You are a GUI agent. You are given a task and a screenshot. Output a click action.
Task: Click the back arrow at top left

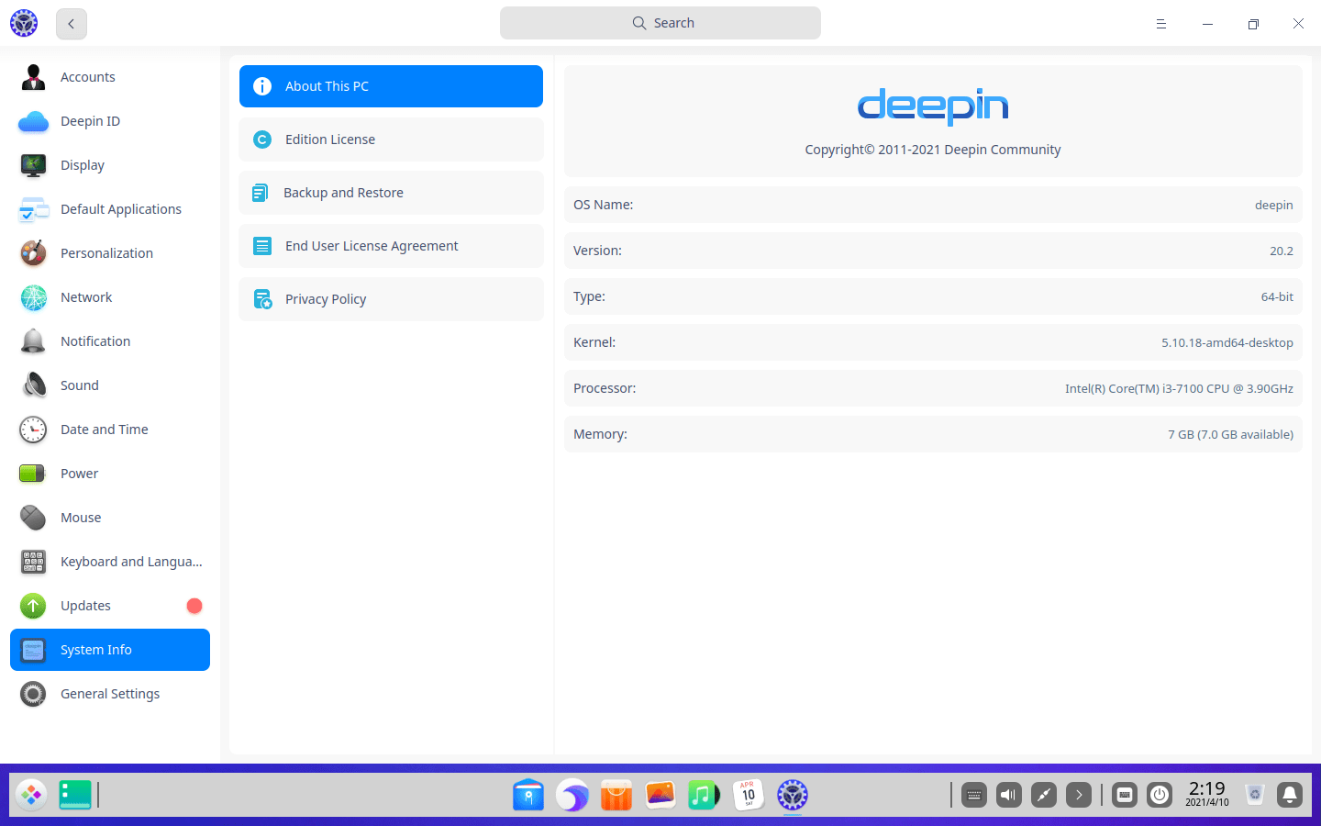click(71, 23)
